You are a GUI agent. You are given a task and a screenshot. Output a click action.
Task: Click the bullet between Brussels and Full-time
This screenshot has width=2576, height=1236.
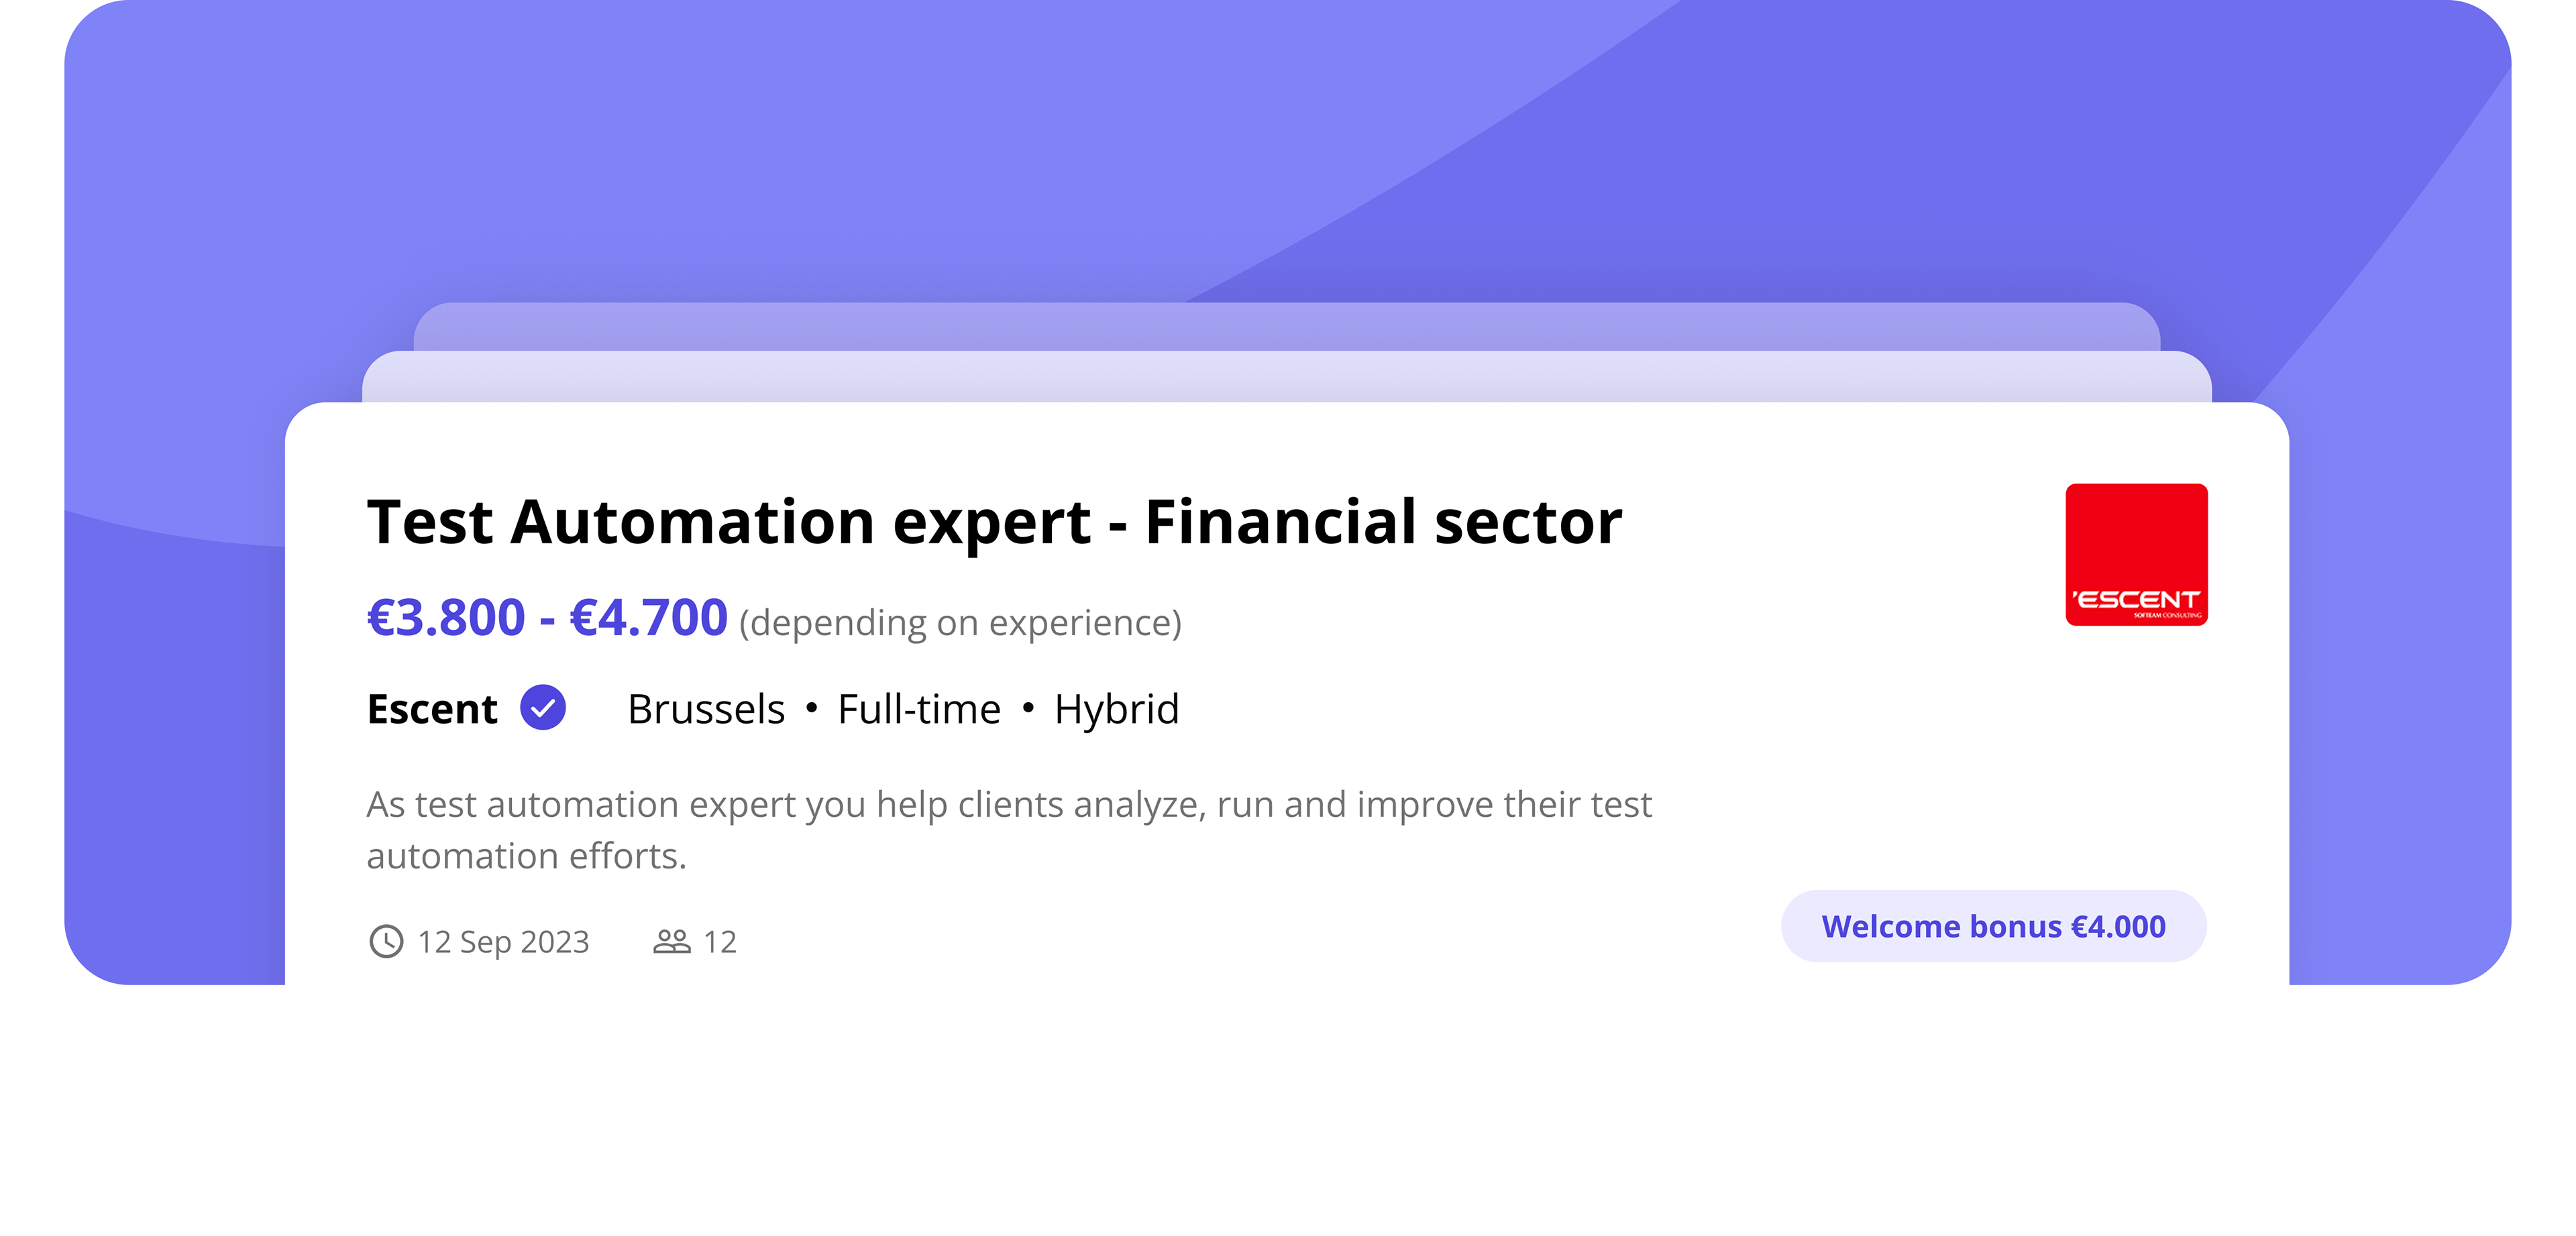(x=812, y=708)
